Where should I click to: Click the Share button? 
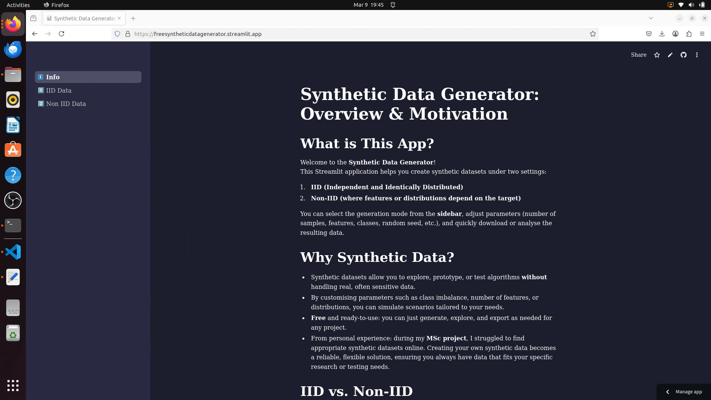pos(638,55)
